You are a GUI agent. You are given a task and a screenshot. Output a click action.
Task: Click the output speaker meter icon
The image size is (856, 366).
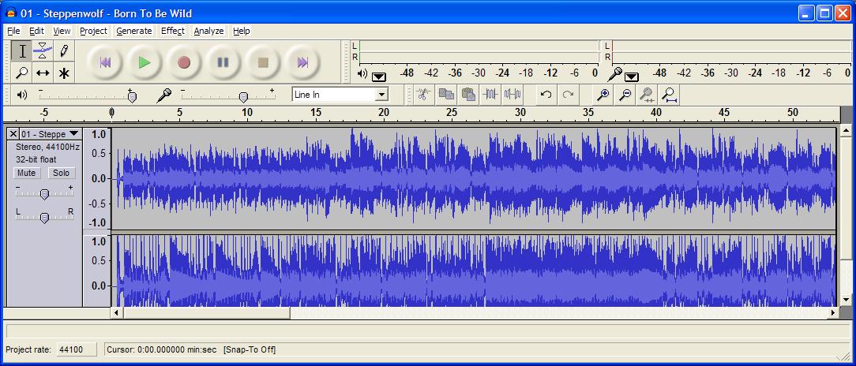click(362, 73)
